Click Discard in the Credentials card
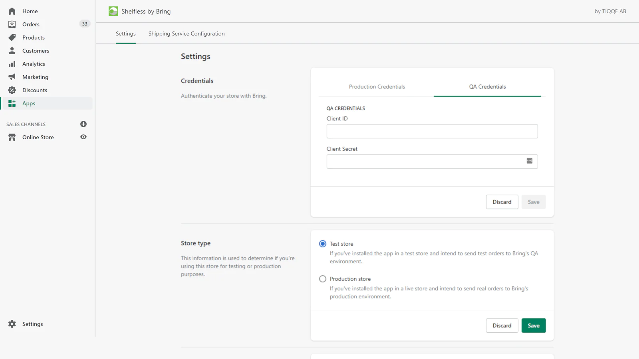Image resolution: width=639 pixels, height=359 pixels. coord(502,202)
